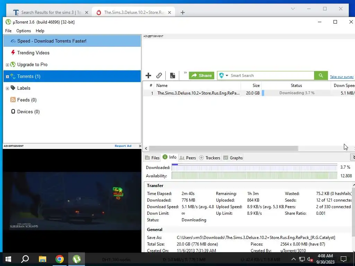355x266 pixels.
Task: Click the Suburban Screams video ad
Action: pyautogui.click(x=72, y=201)
